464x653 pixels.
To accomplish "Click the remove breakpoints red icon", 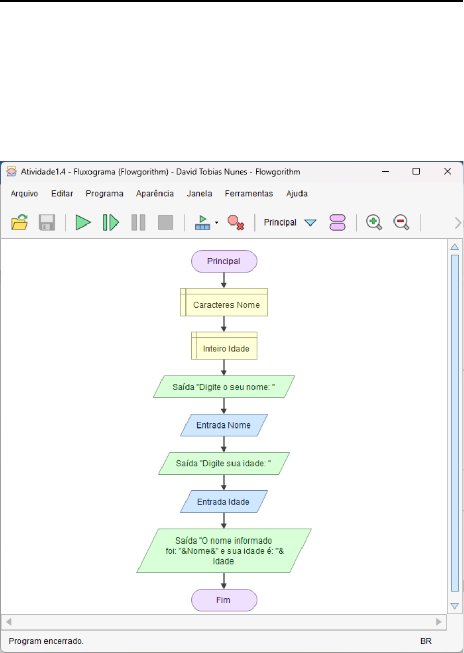I will click(x=236, y=223).
